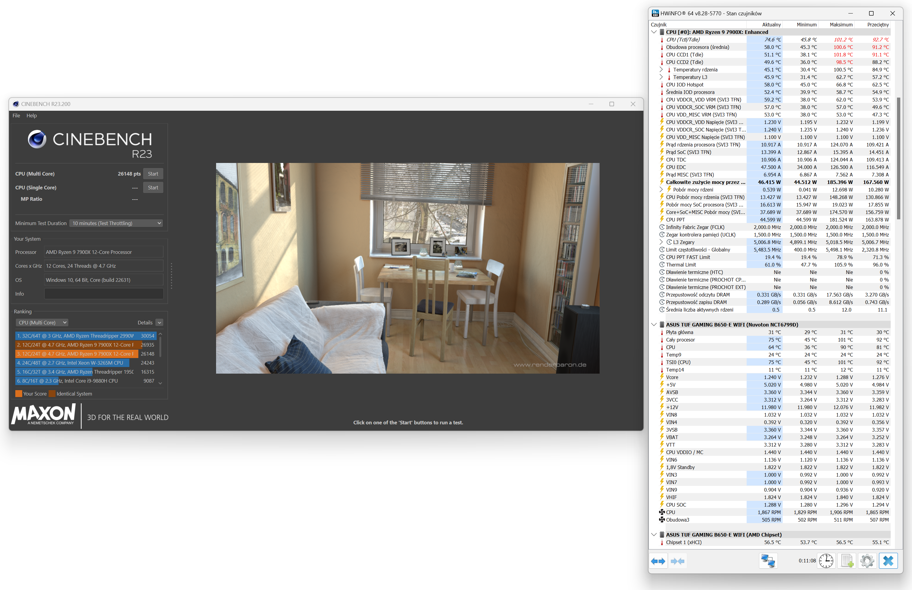Screen dimensions: 912x590
Task: Start the CPU Single Core test
Action: click(153, 188)
